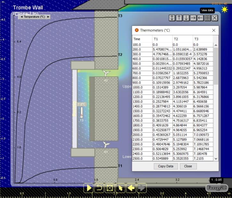This screenshot has width=232, height=198.
Task: Click the sun icon in top-right corner
Action: [225, 9]
